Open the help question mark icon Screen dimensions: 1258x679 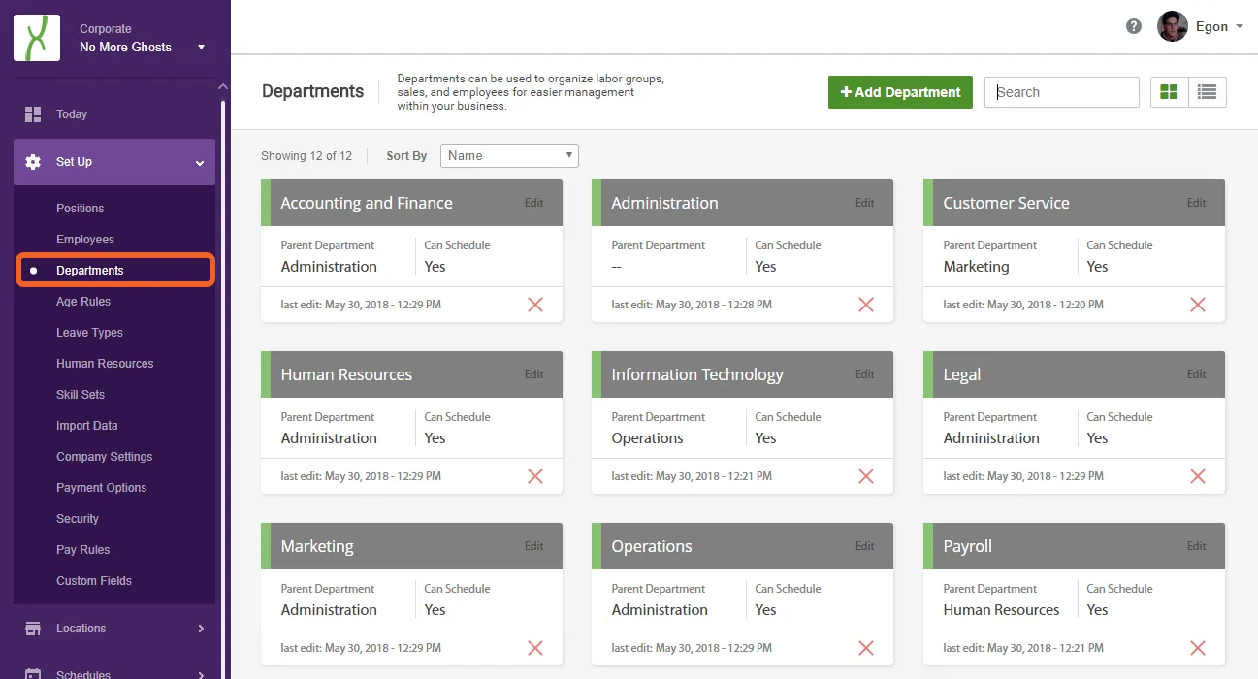point(1134,26)
